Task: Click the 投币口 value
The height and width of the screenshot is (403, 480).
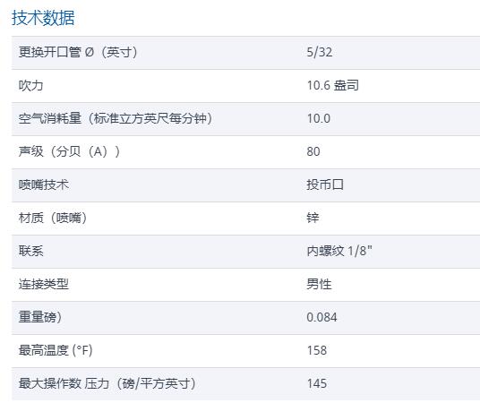Action: click(x=325, y=184)
